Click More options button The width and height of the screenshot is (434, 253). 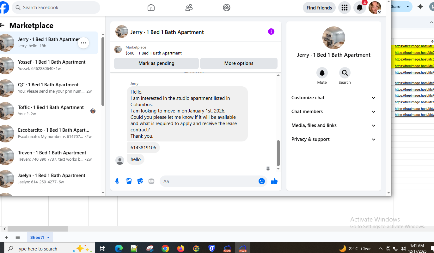239,63
